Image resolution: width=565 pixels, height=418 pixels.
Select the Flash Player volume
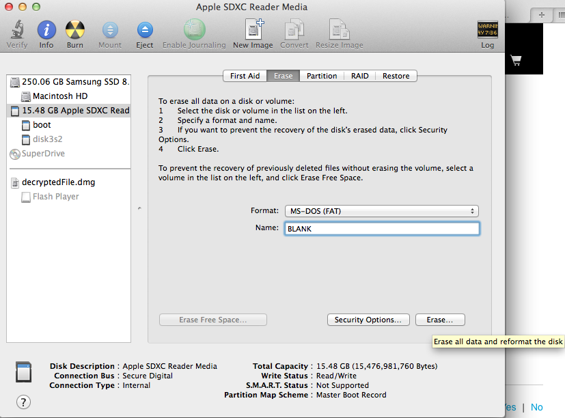69,197
